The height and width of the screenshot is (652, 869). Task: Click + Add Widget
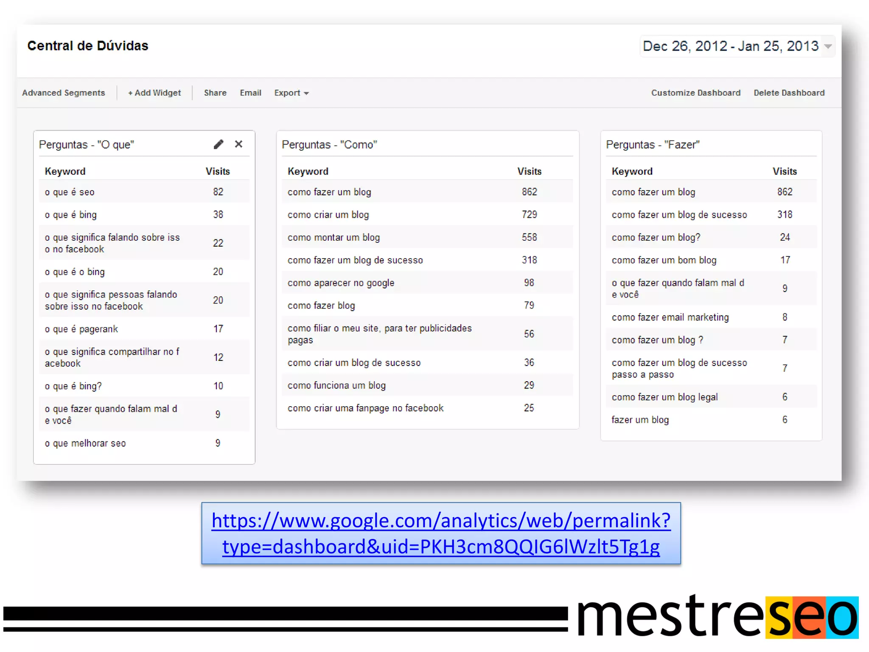(x=154, y=93)
